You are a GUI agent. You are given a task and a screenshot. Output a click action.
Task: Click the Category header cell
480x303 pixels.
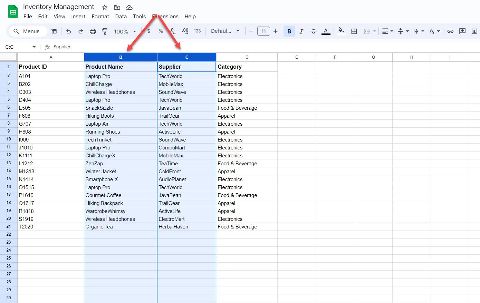247,67
